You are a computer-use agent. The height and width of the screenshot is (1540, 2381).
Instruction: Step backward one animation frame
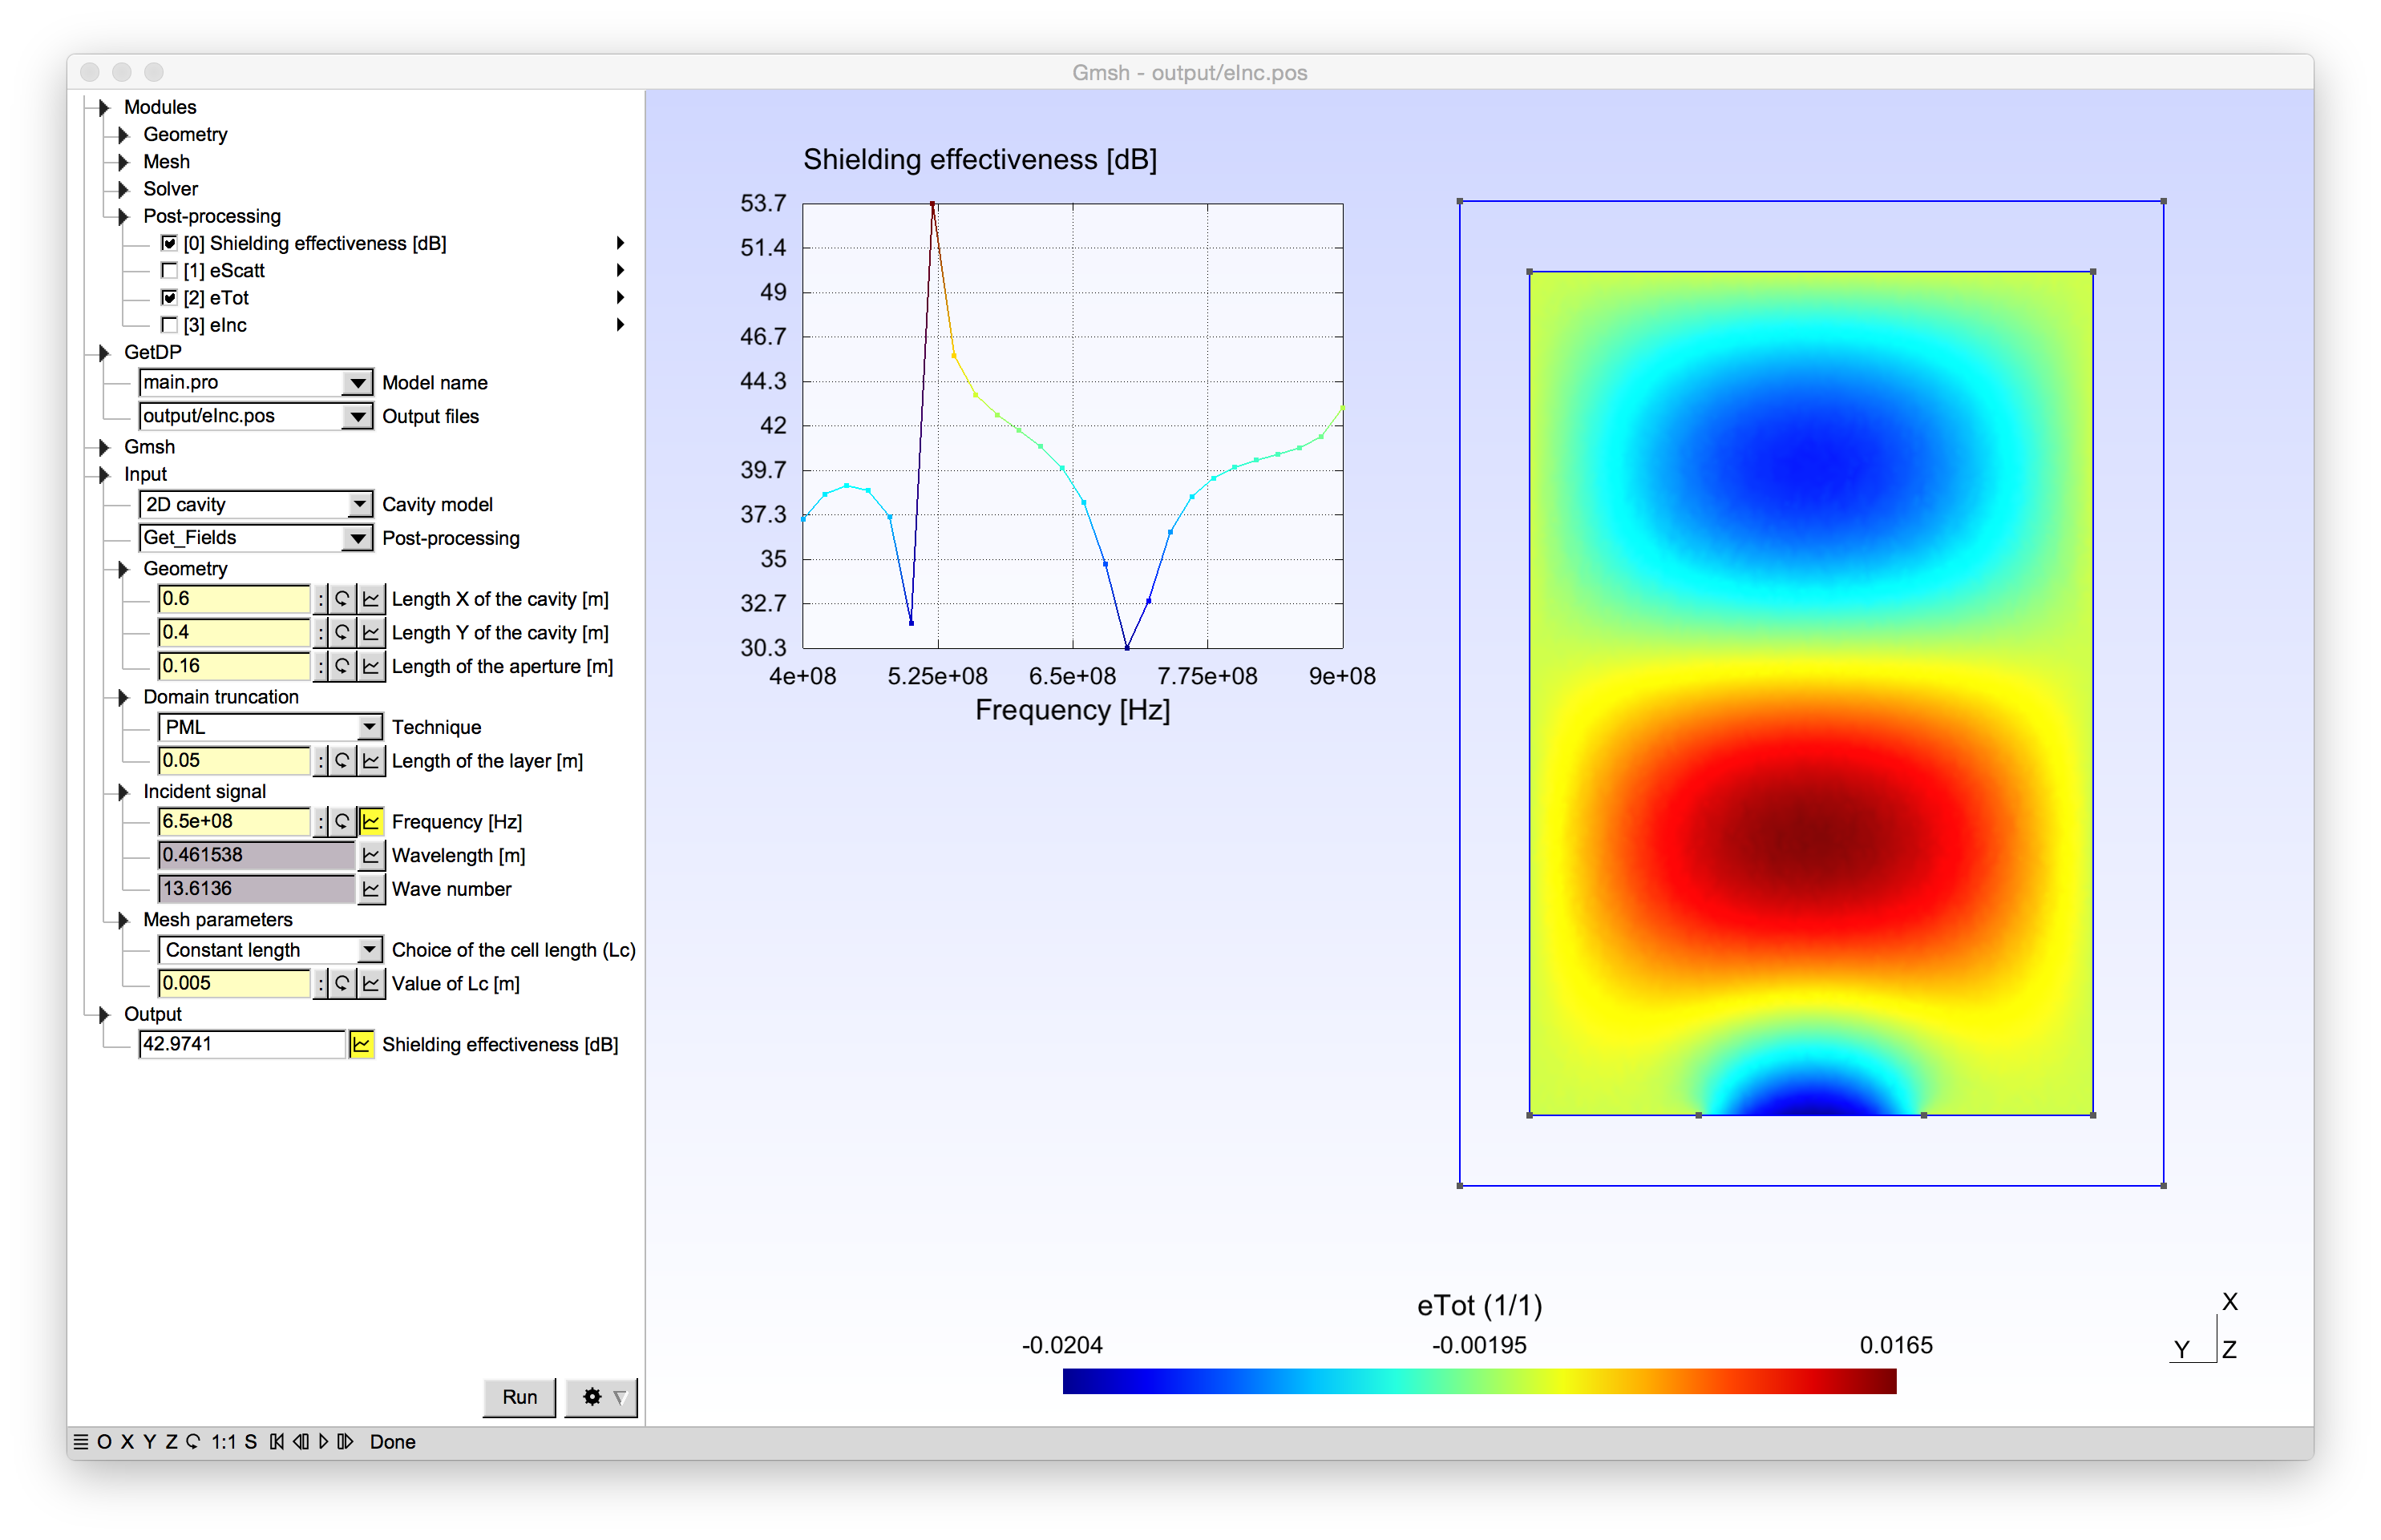tap(300, 1442)
